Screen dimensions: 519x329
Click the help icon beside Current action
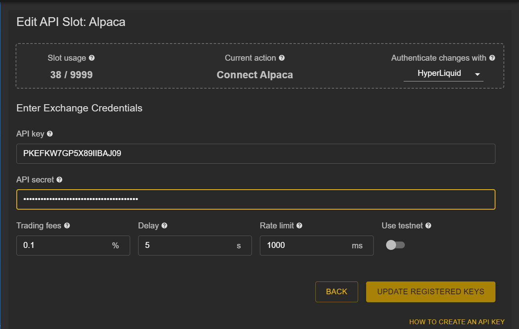(282, 58)
